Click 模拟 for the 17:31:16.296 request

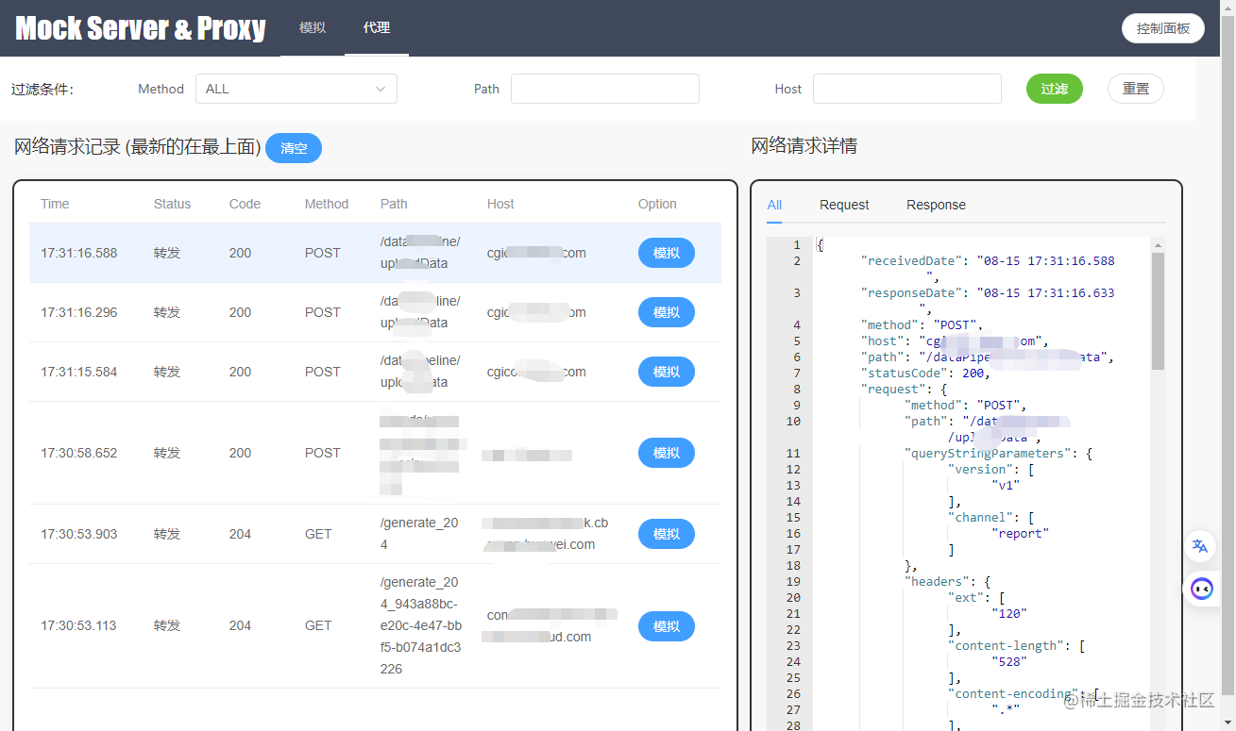click(667, 312)
